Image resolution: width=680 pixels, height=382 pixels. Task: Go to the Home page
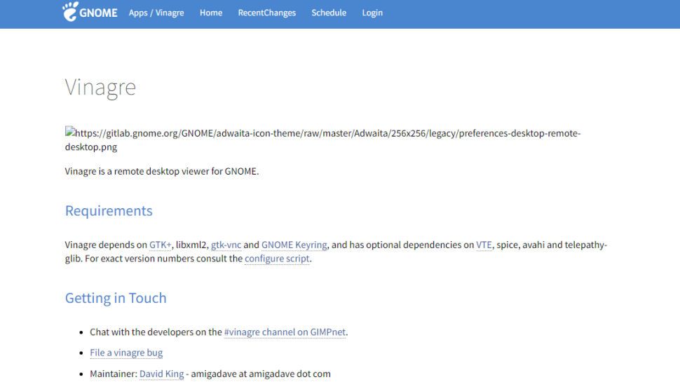click(x=211, y=13)
